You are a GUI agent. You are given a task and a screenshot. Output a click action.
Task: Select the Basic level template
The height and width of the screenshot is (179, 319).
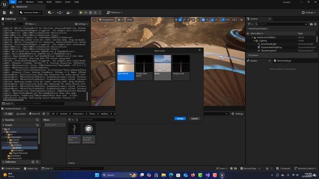162,68
